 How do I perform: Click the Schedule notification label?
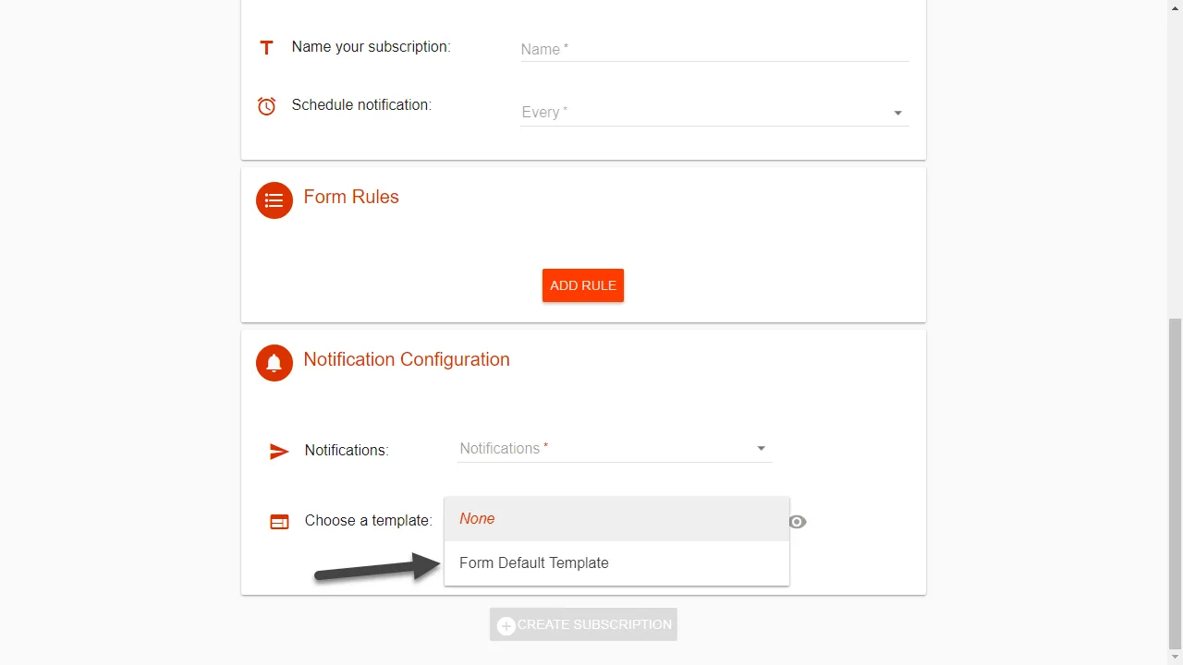click(361, 105)
